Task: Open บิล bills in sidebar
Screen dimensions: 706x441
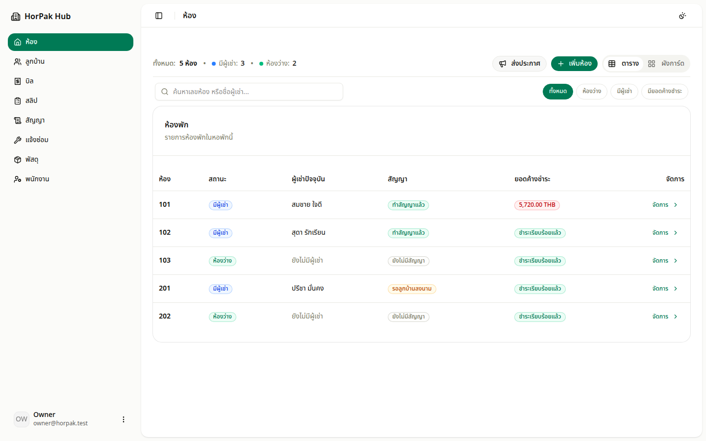Action: pyautogui.click(x=71, y=81)
